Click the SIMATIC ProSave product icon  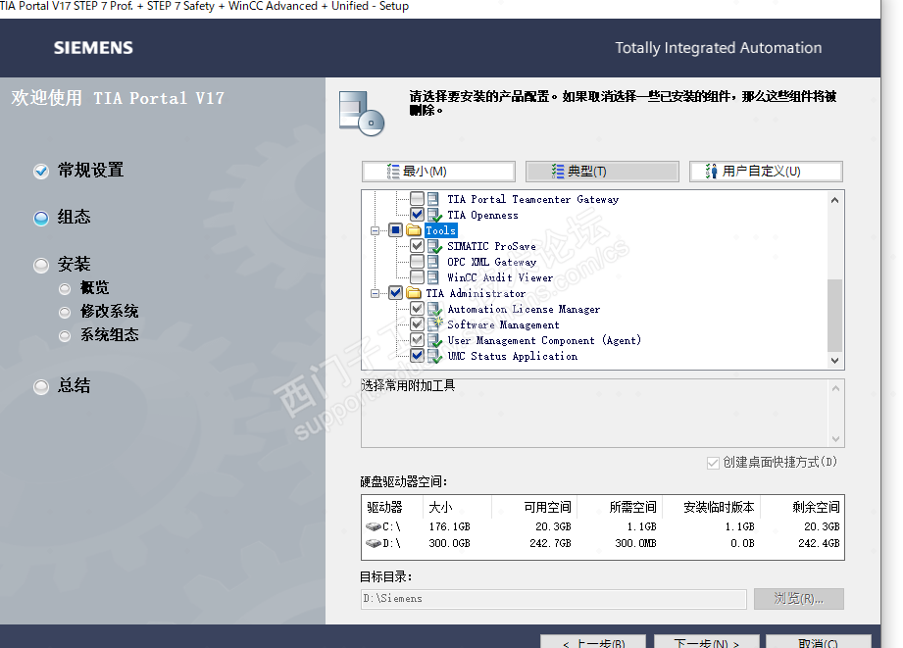pyautogui.click(x=434, y=246)
